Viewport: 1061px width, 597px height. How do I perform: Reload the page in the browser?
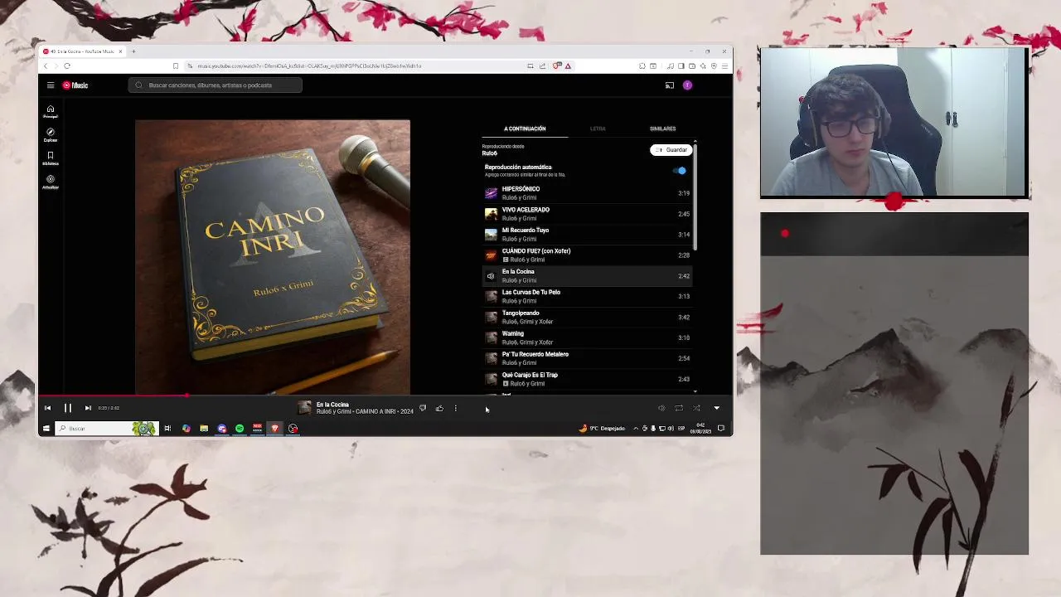67,66
